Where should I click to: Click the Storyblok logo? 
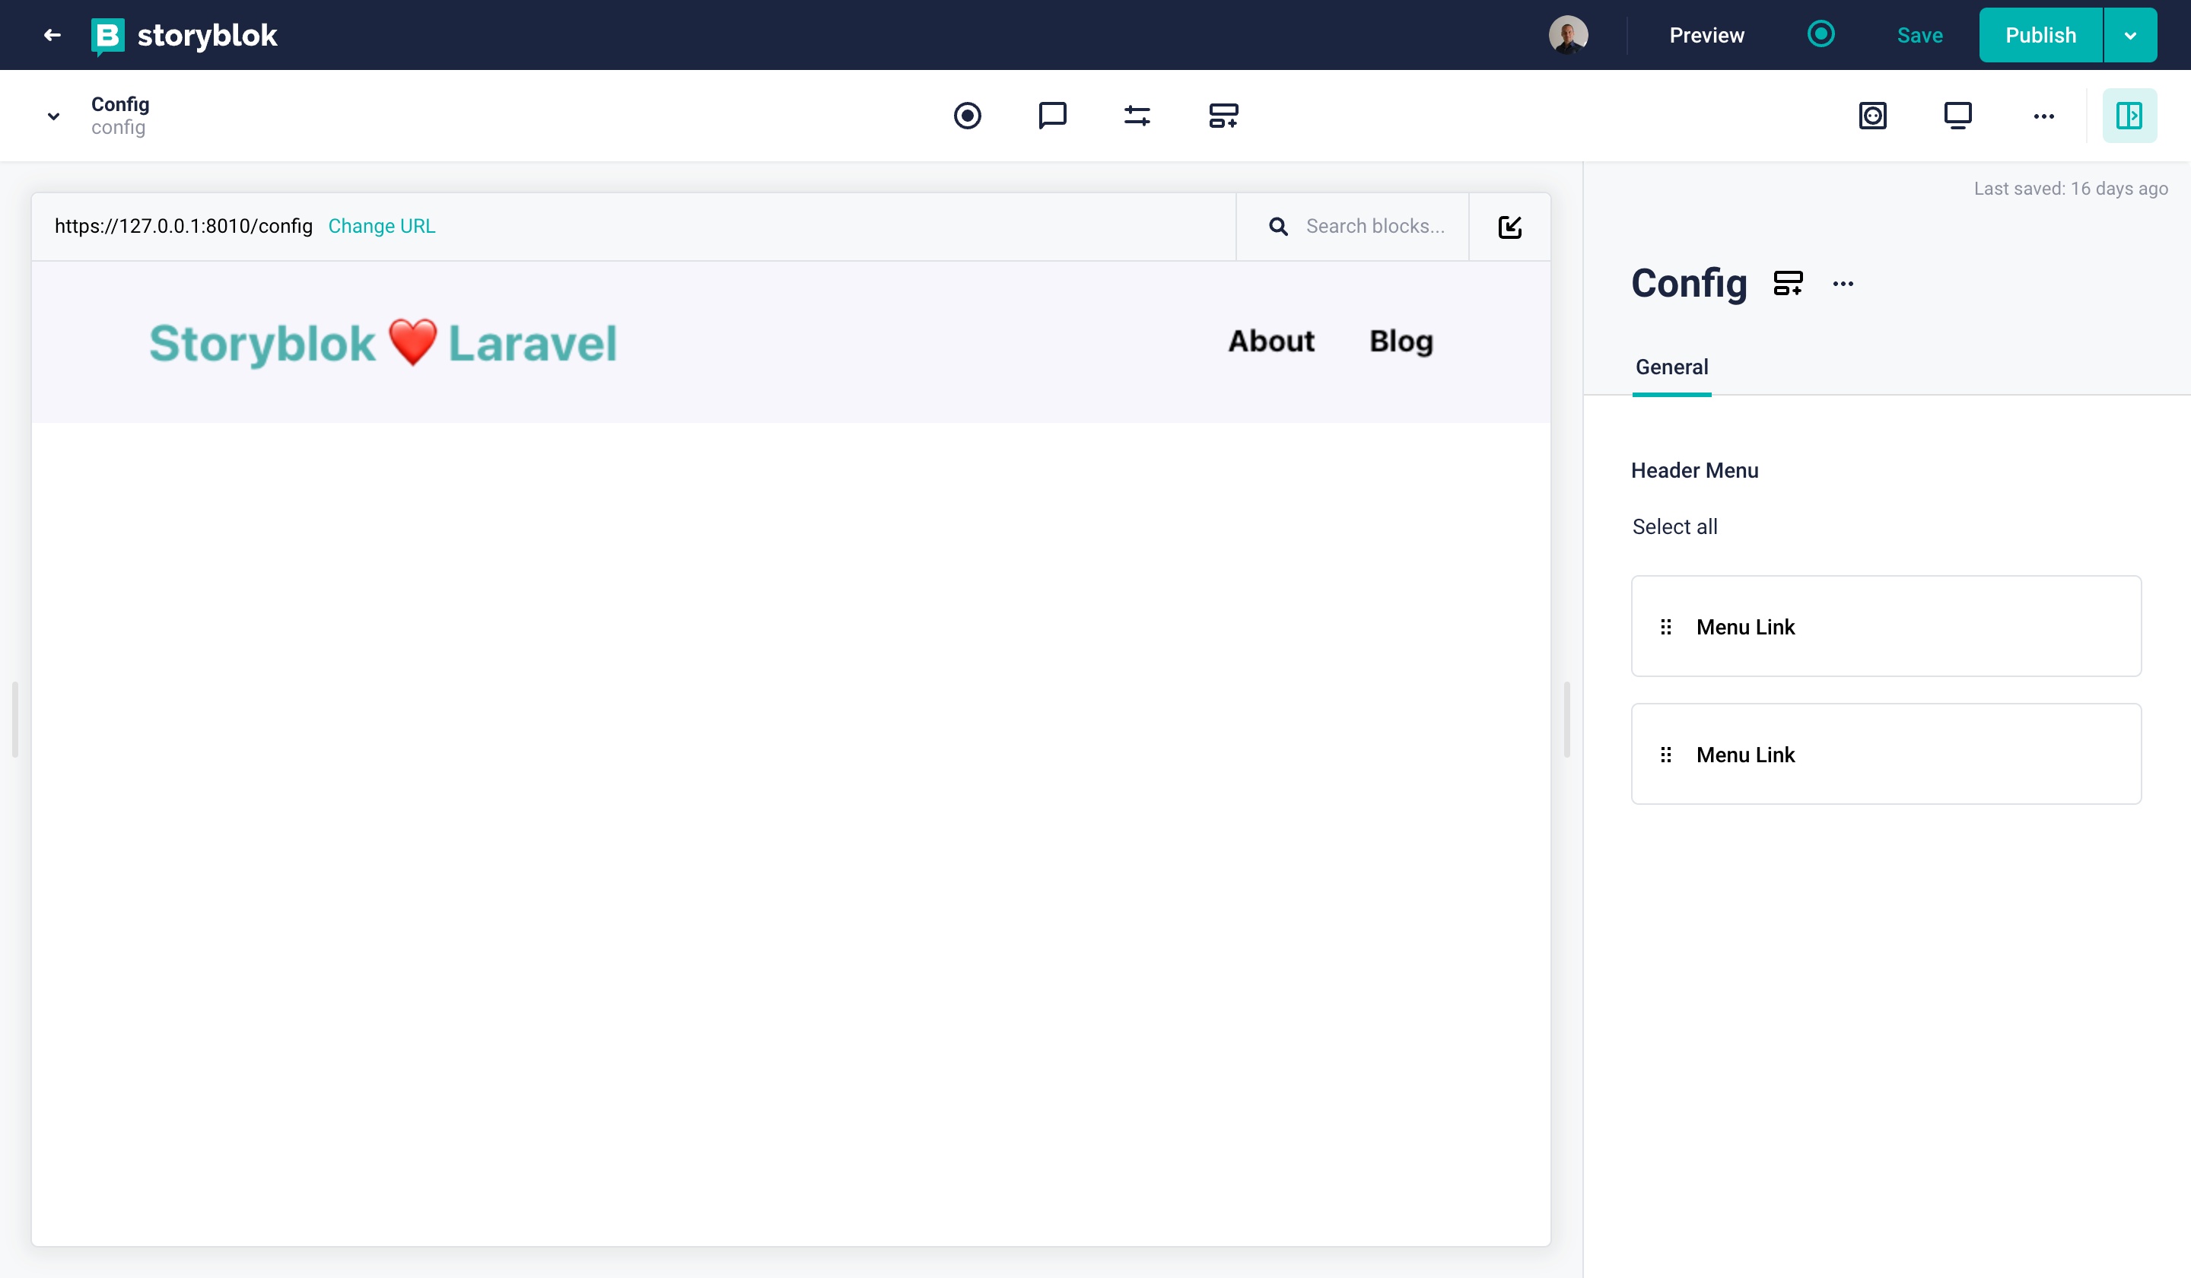pyautogui.click(x=184, y=36)
